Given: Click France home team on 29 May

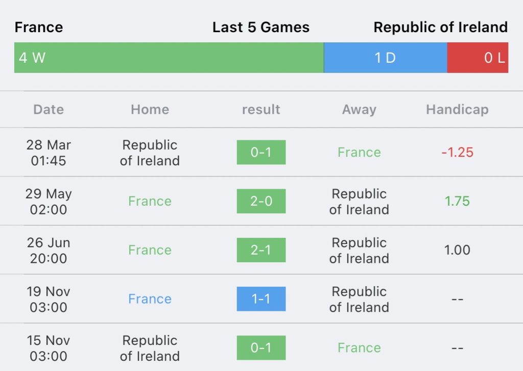Looking at the screenshot, I should click(150, 201).
